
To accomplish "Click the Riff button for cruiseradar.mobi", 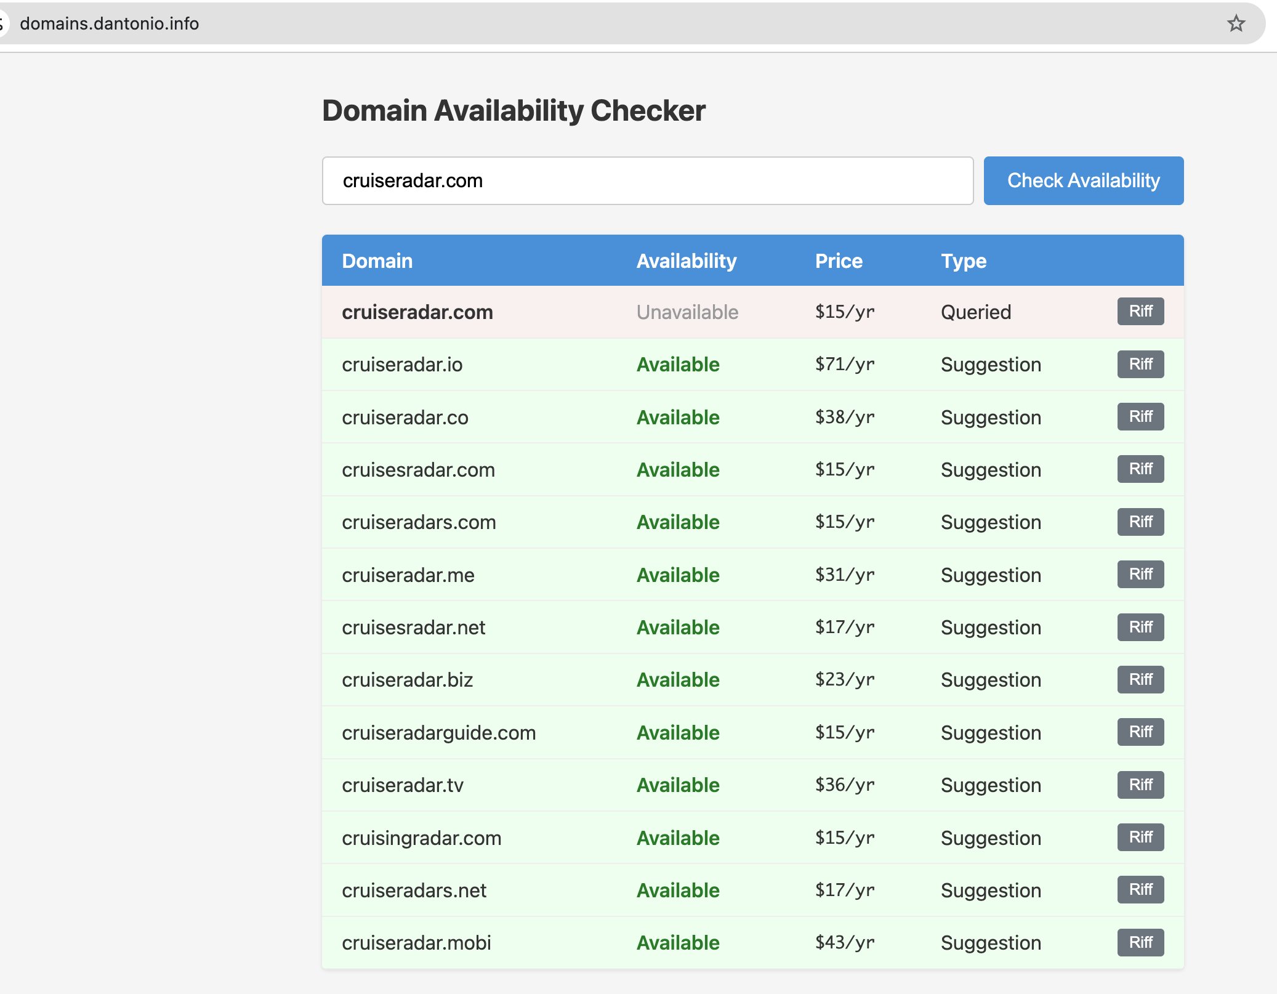I will pos(1140,942).
